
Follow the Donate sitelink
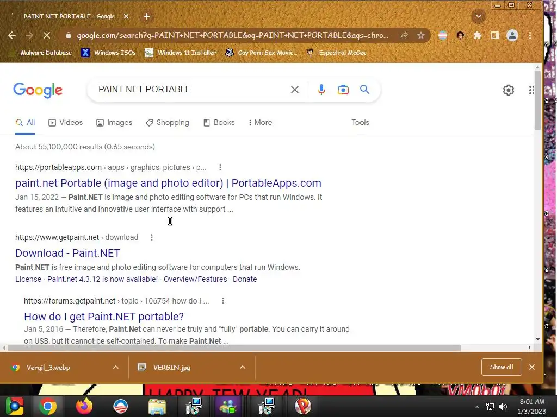tap(245, 280)
